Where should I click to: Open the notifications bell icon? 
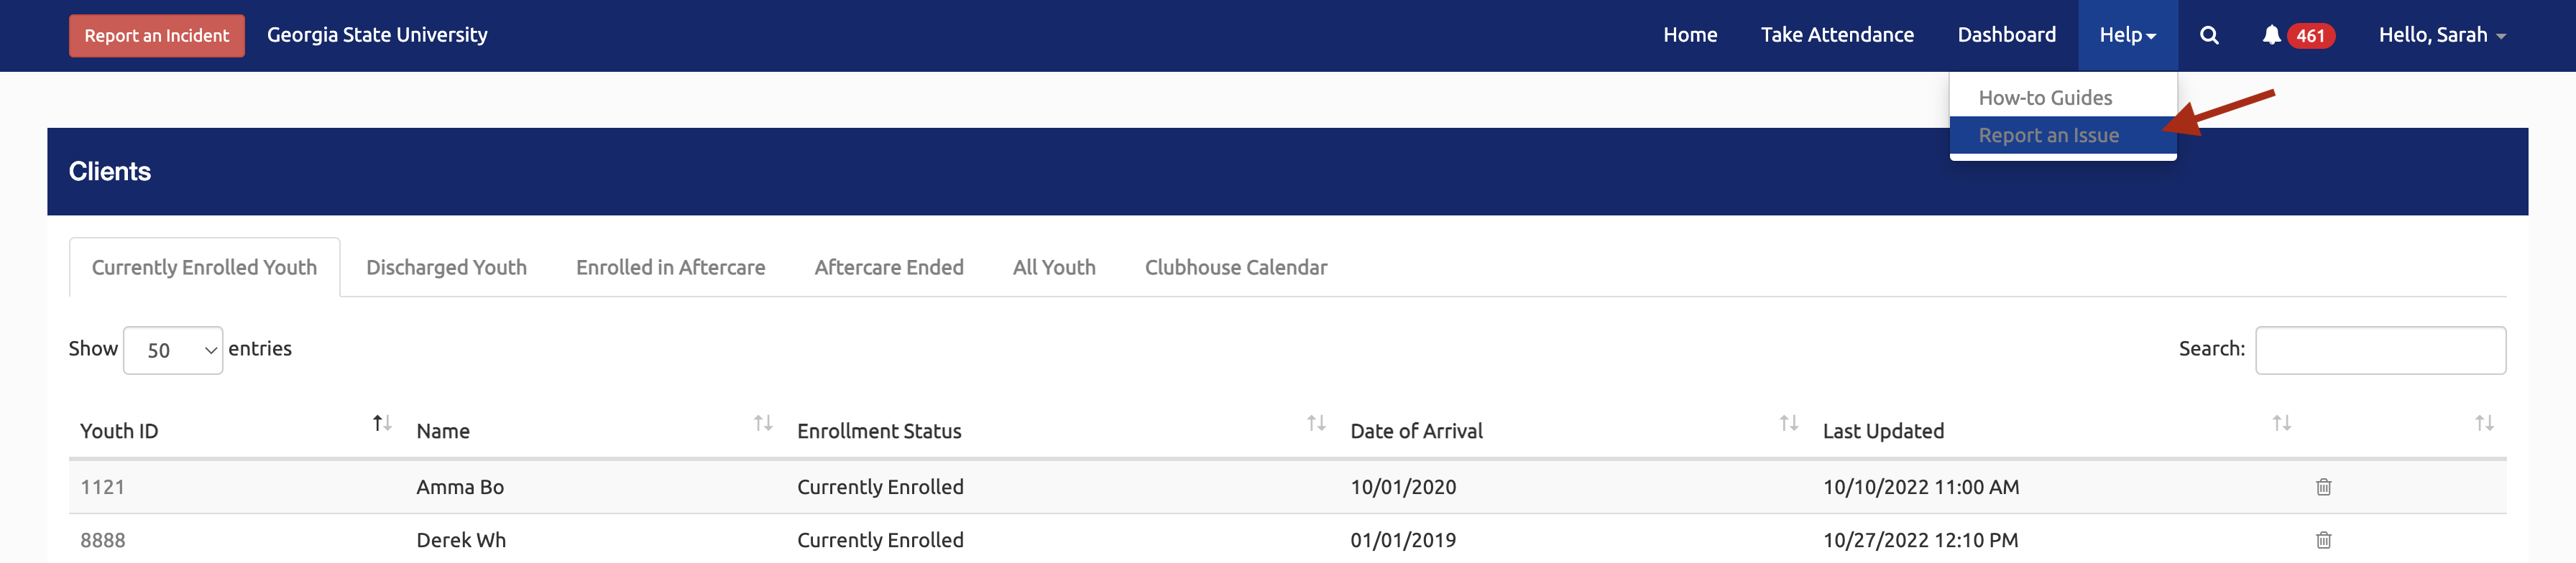[2271, 36]
